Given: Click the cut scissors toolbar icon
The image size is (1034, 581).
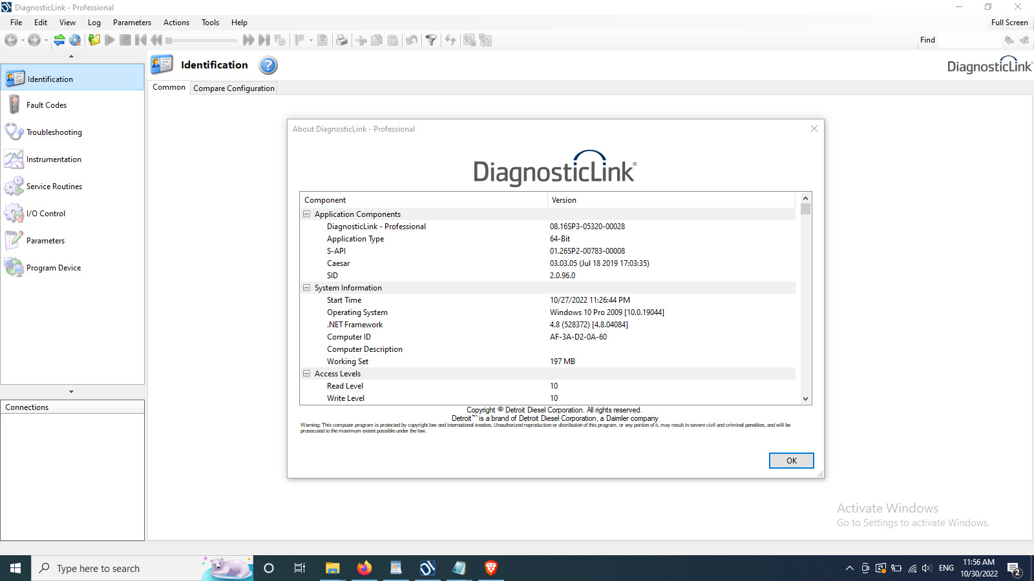Looking at the screenshot, I should 361,40.
